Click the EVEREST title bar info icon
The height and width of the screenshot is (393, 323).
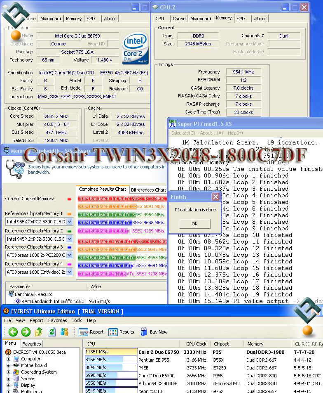[x=6, y=311]
